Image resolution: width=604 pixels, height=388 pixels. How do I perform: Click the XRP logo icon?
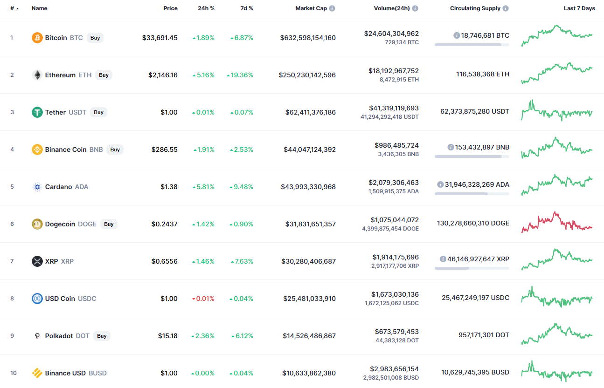(x=37, y=261)
